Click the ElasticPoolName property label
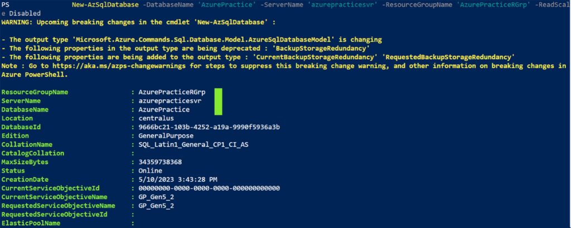Viewport: 571px width, 228px height. click(31, 224)
